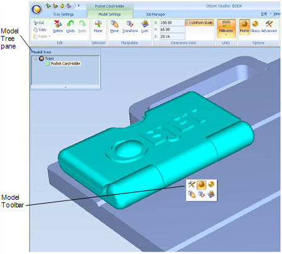Image resolution: width=282 pixels, height=254 pixels.
Task: Open the Edit menu at top right
Action: pyautogui.click(x=264, y=14)
